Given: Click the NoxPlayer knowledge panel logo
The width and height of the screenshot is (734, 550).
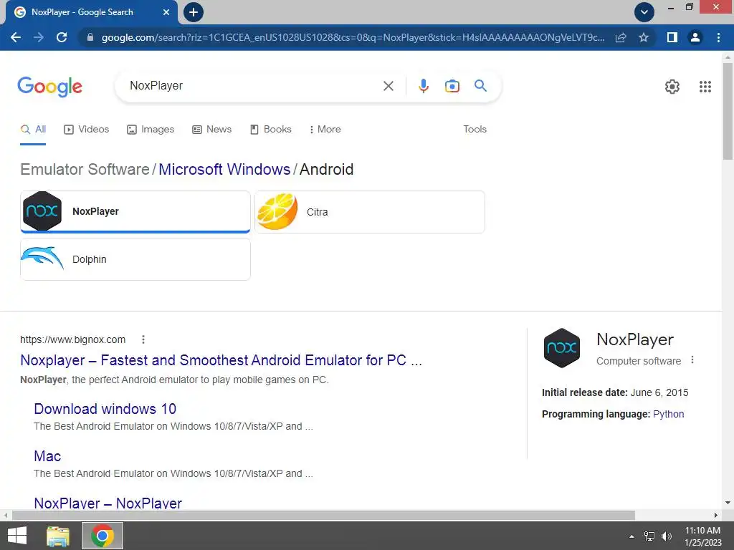Looking at the screenshot, I should pos(562,347).
